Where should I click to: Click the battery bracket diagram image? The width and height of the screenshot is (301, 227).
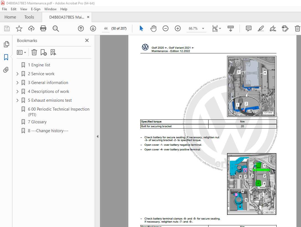[x=252, y=86]
